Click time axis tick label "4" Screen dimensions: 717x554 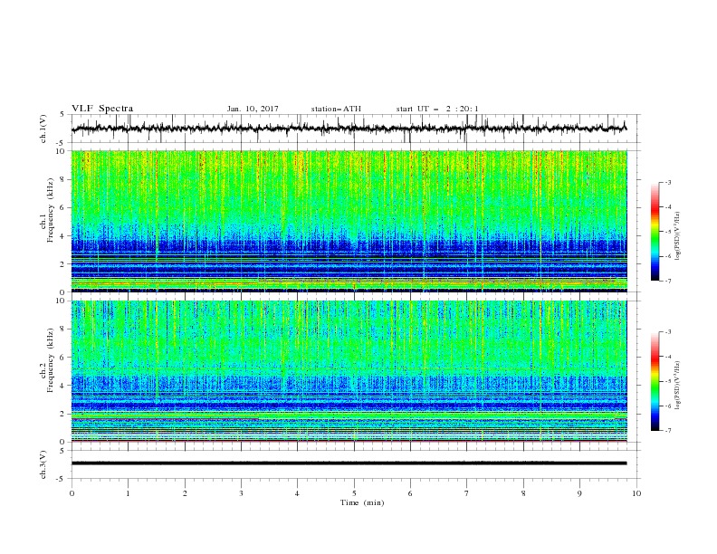(x=297, y=493)
